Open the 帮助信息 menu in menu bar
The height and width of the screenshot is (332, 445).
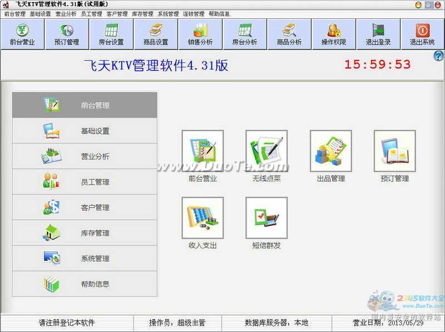coord(219,14)
